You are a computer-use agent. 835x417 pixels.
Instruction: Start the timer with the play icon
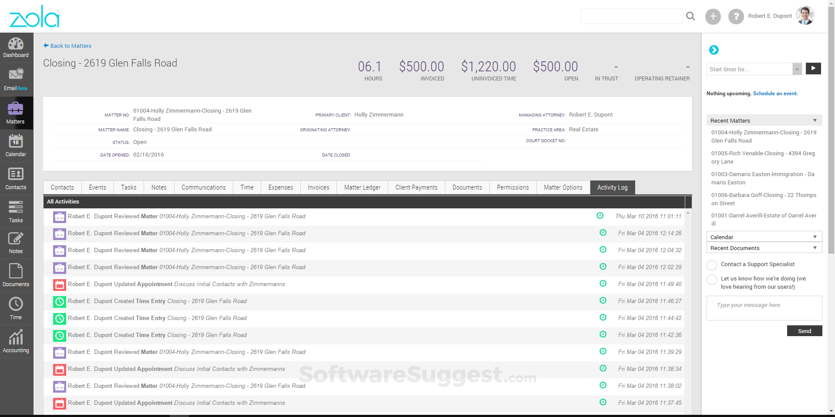813,69
